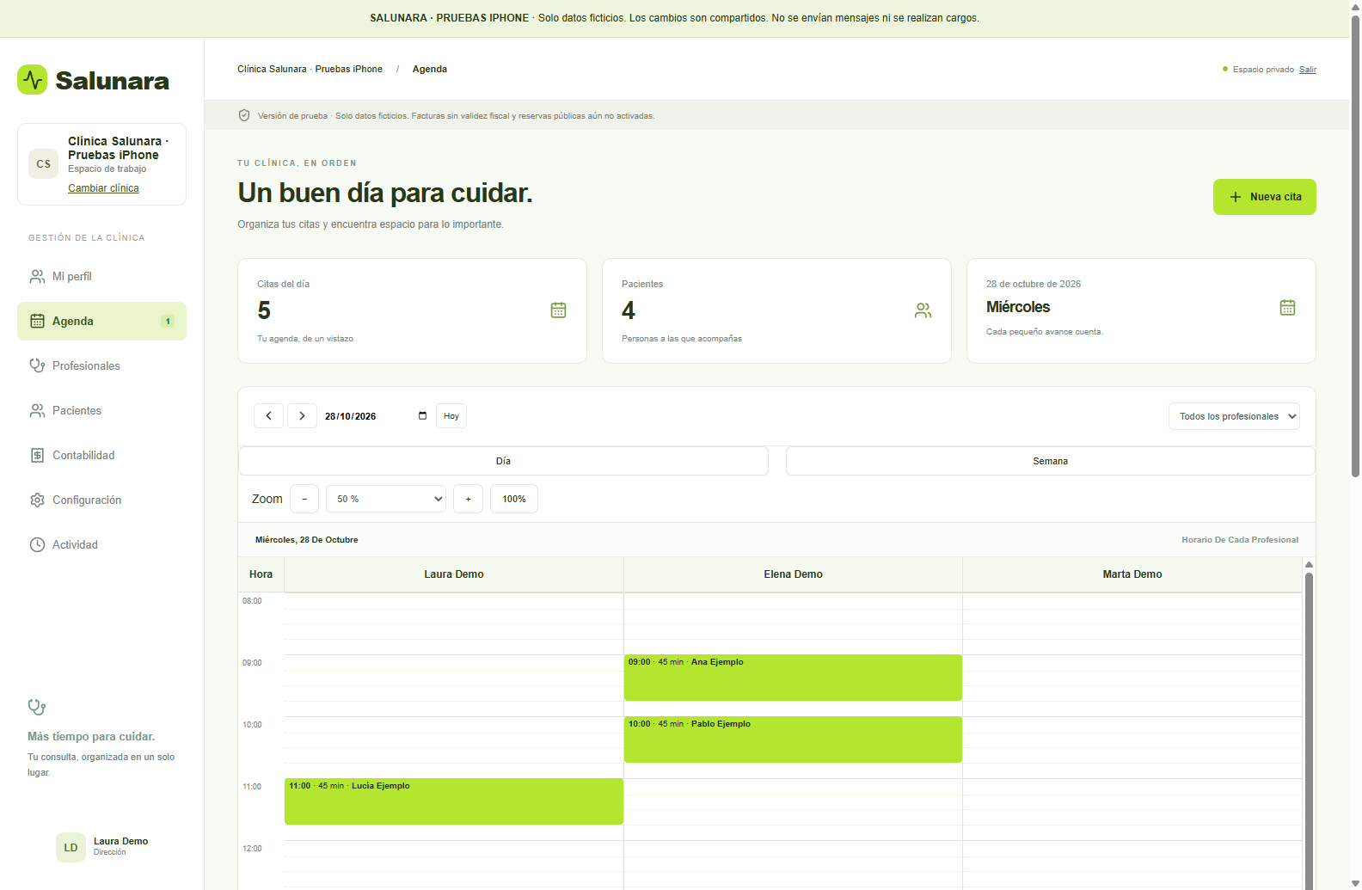
Task: Open the 50 % zoom level dropdown
Action: [386, 499]
